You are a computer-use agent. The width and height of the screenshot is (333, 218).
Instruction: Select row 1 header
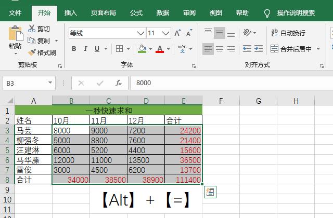7,111
